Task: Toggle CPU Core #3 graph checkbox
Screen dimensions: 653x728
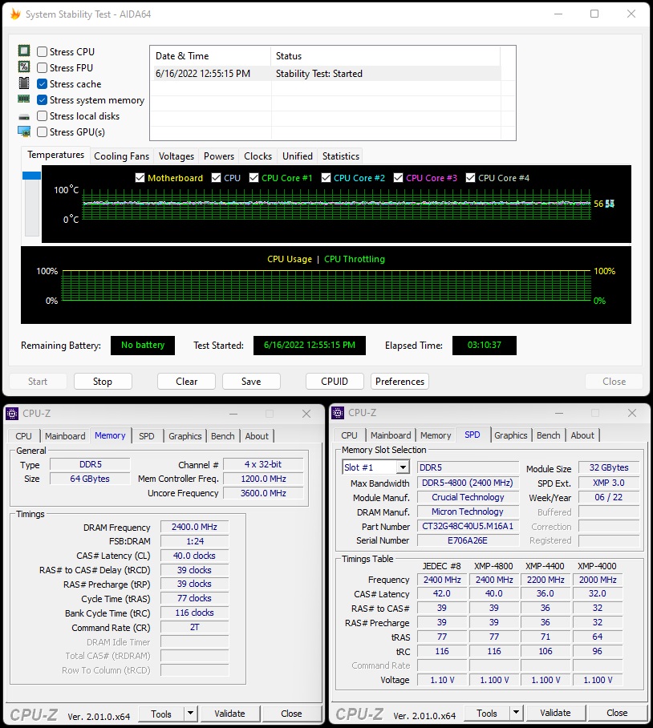Action: tap(398, 178)
